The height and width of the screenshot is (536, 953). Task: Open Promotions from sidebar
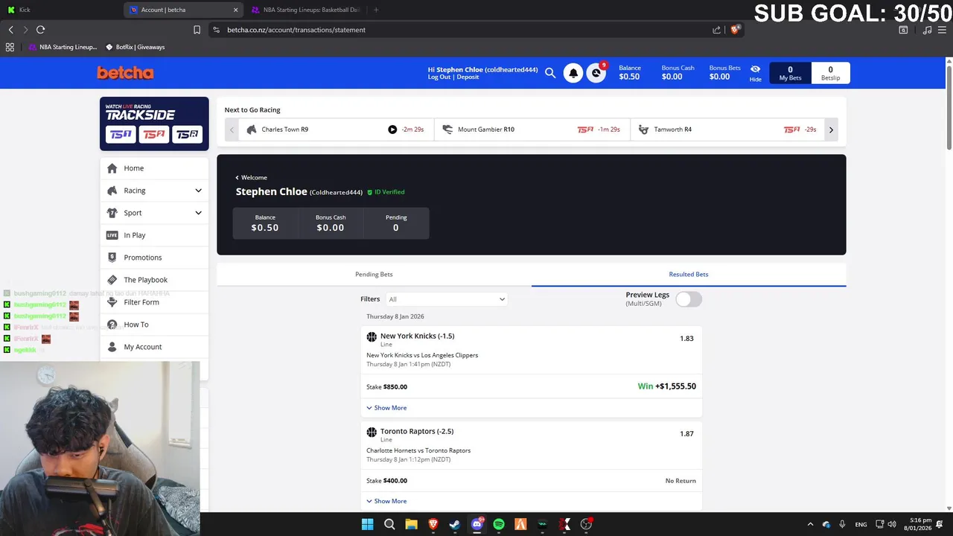pyautogui.click(x=154, y=258)
